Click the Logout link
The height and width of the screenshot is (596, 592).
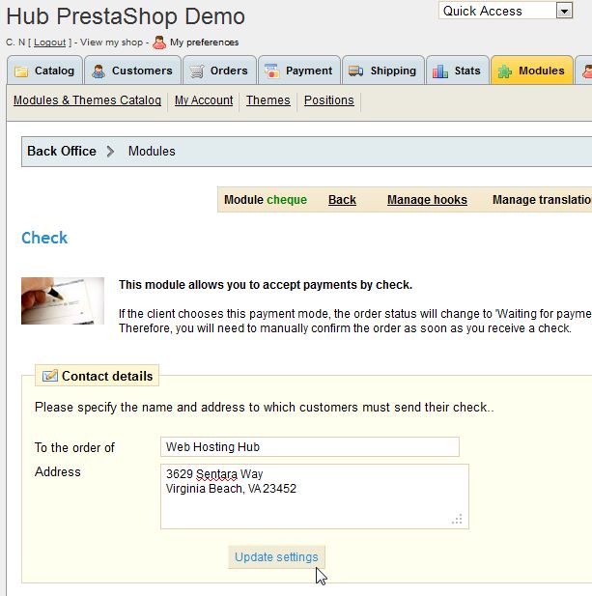click(50, 43)
